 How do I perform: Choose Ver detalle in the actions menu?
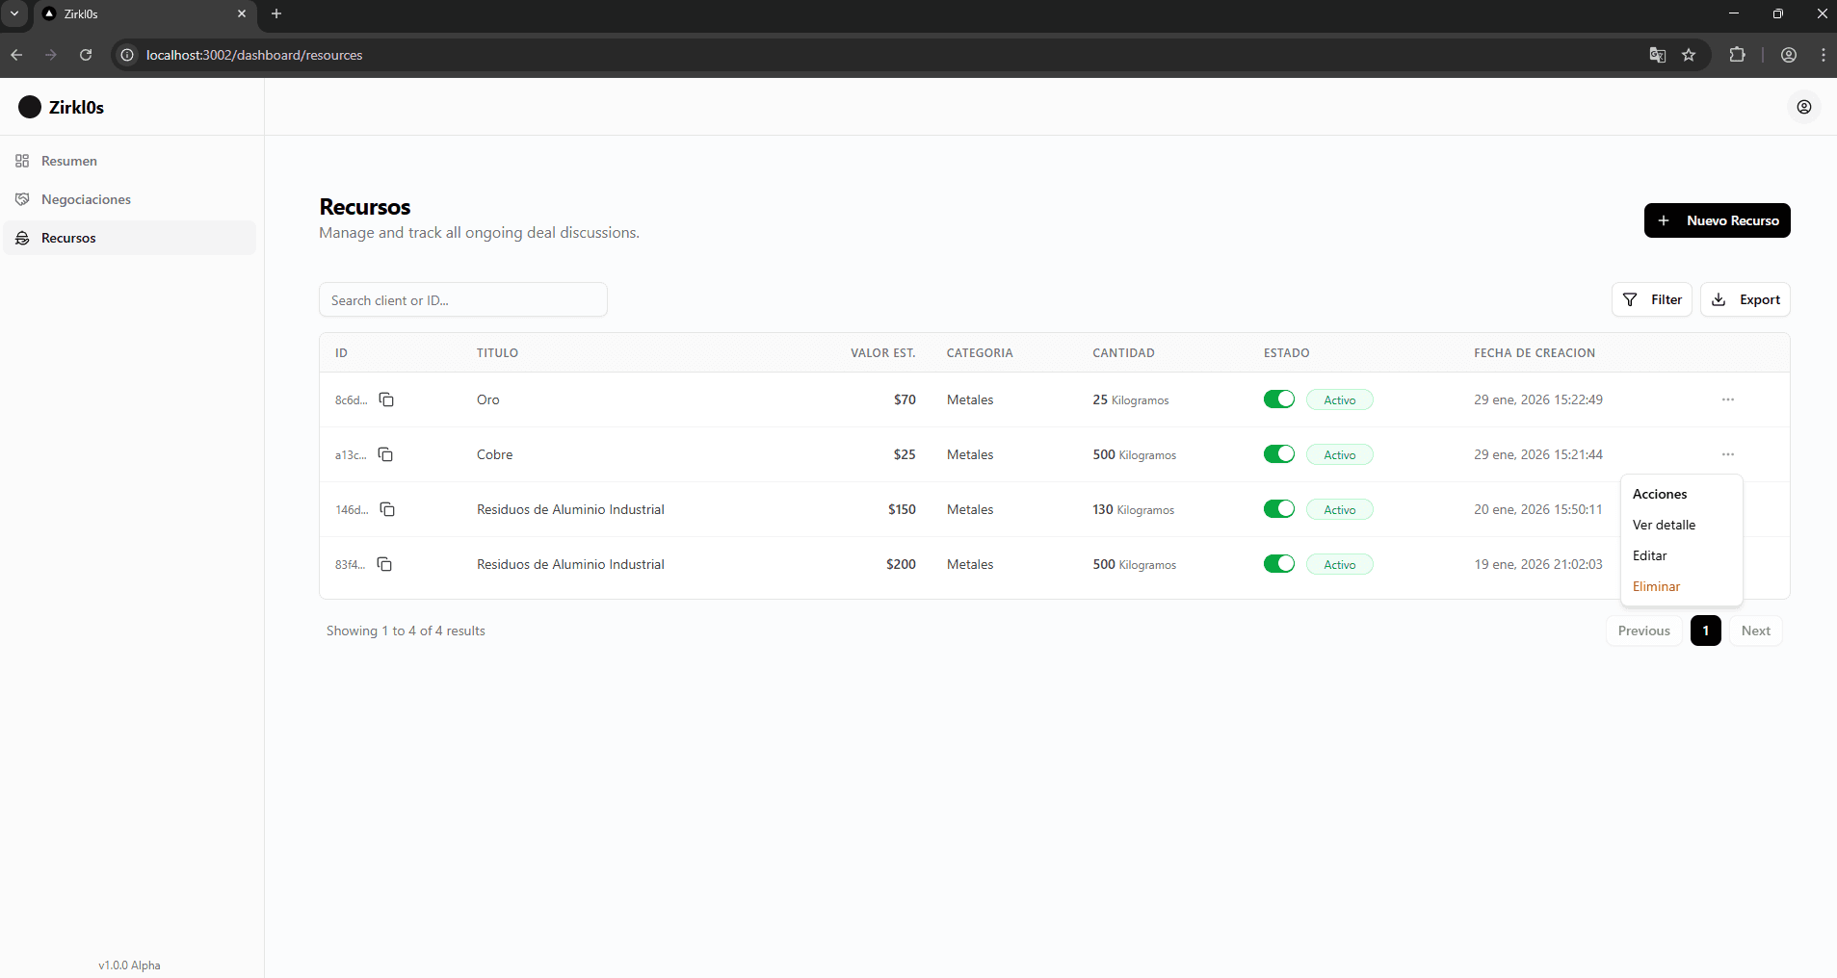pos(1664,525)
